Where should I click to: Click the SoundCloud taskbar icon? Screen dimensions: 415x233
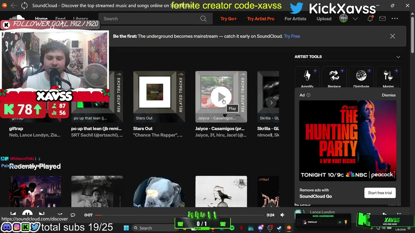coord(289,228)
